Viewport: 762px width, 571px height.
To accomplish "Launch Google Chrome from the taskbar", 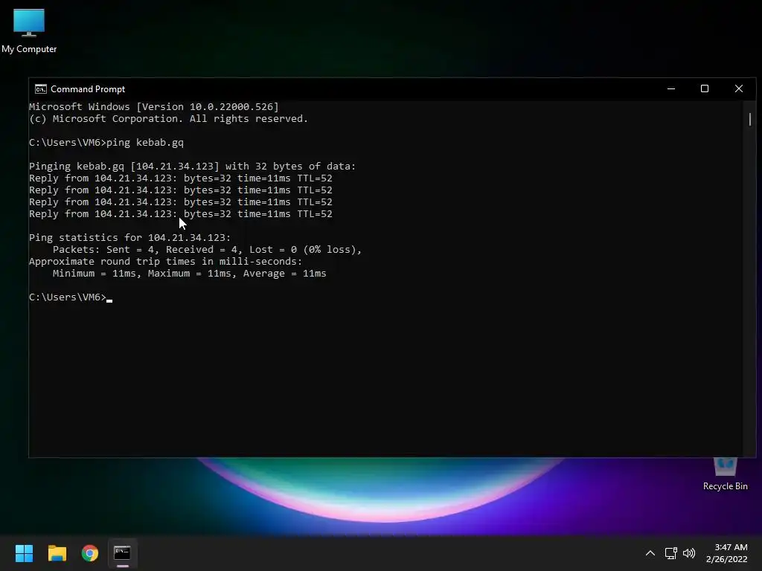I will (x=90, y=553).
